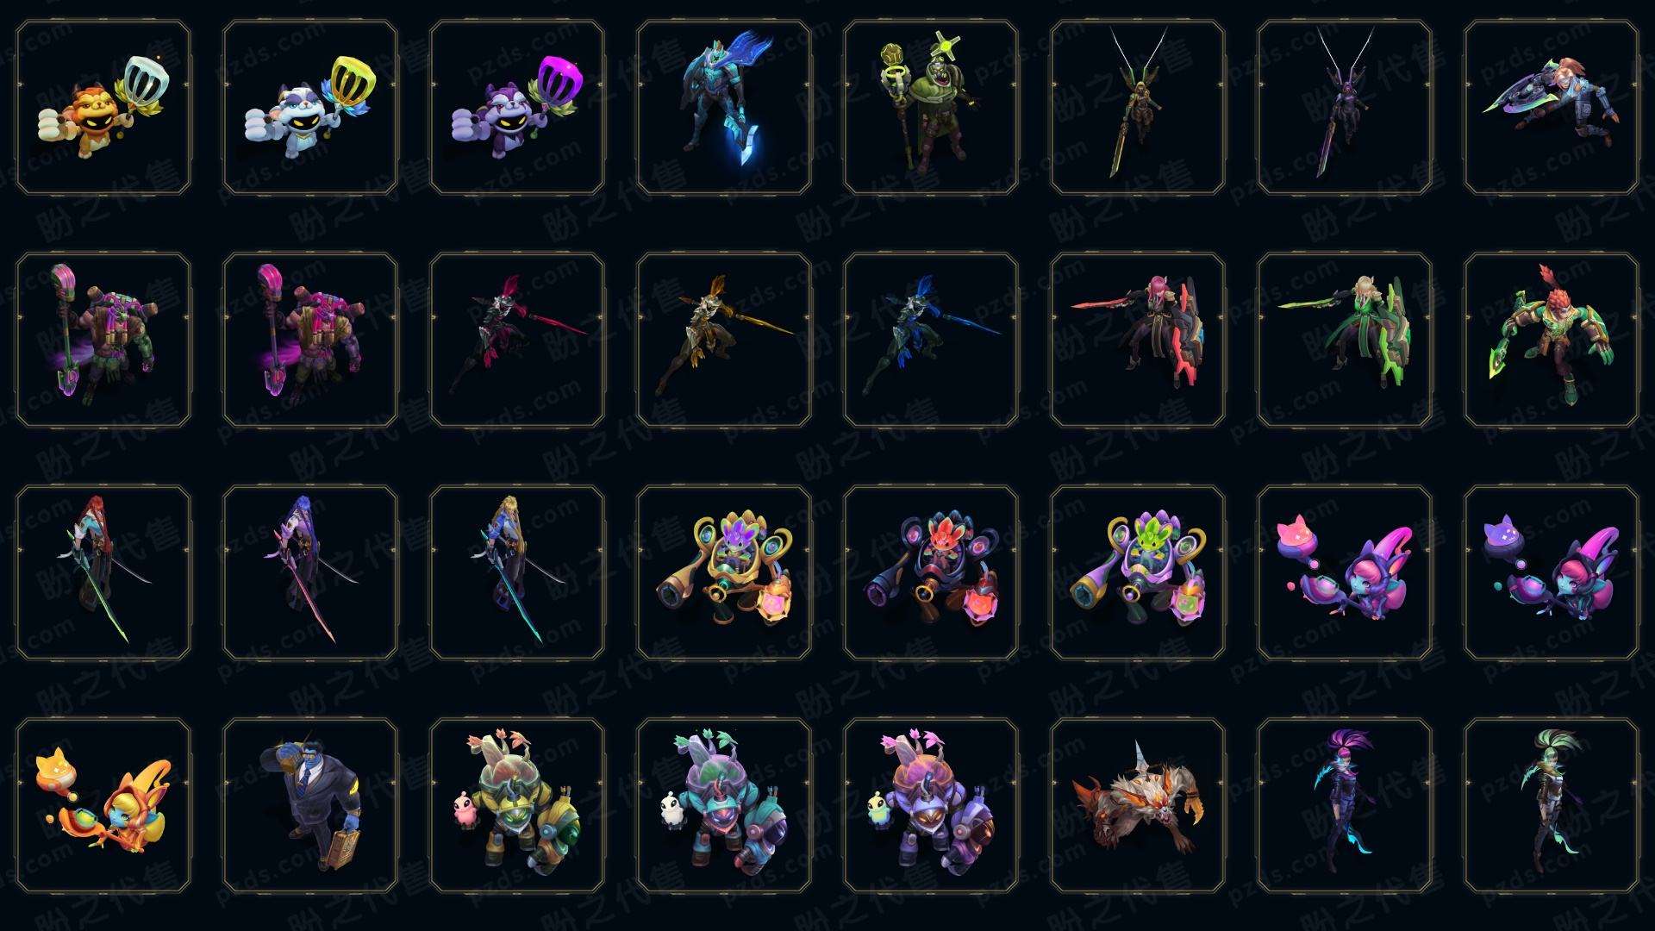Click the flying character with the large shield blade

tap(1552, 108)
